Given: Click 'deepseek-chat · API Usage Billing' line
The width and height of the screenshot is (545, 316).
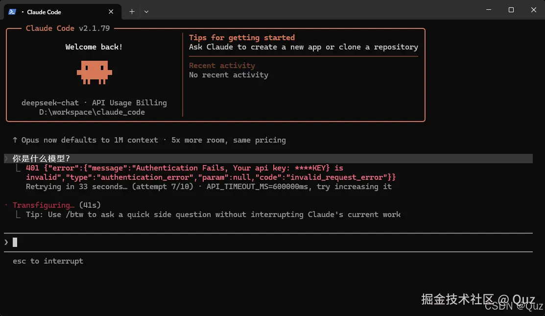Looking at the screenshot, I should point(94,103).
